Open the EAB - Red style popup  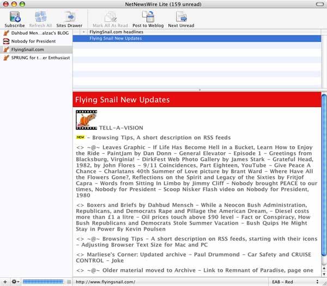(295, 282)
